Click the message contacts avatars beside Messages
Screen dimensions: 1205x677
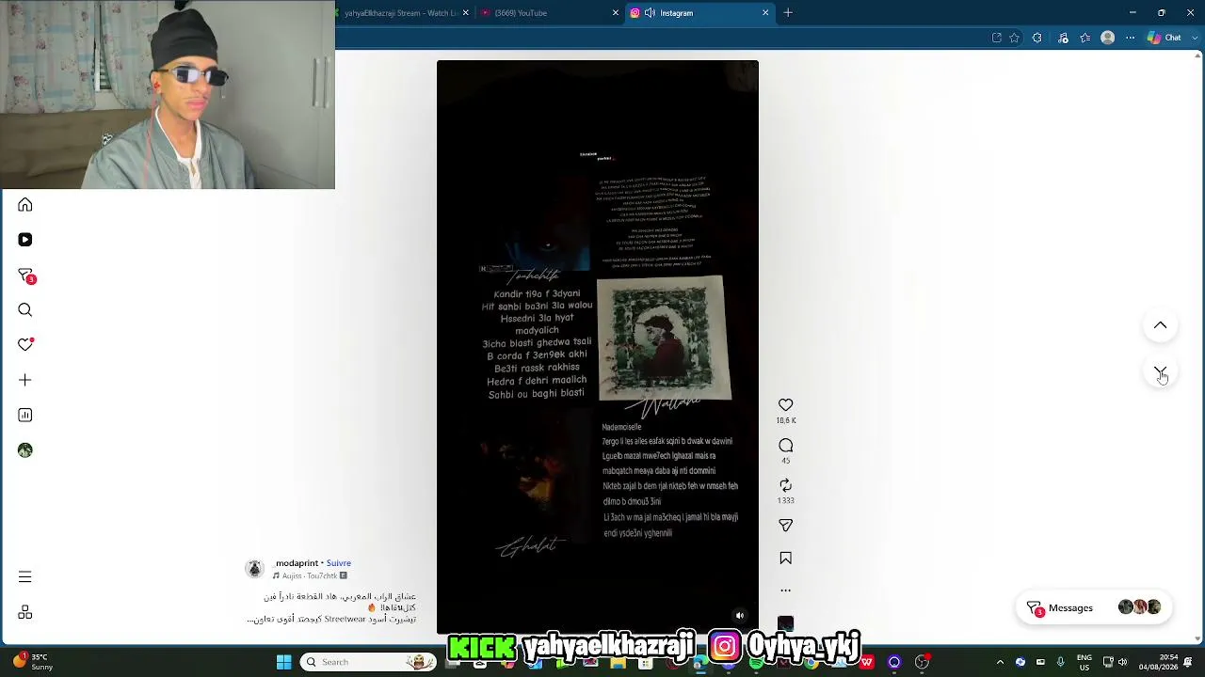(x=1139, y=607)
